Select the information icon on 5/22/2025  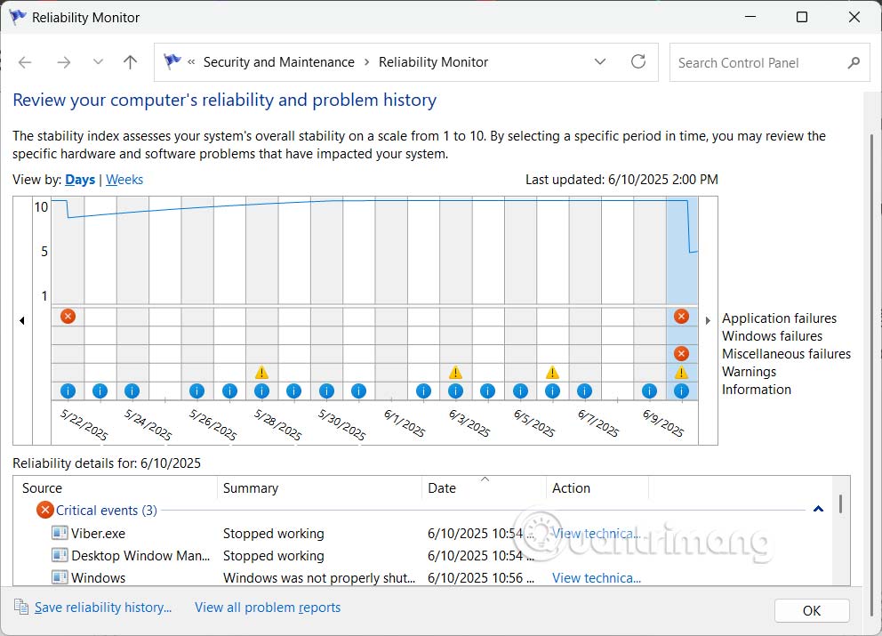68,390
